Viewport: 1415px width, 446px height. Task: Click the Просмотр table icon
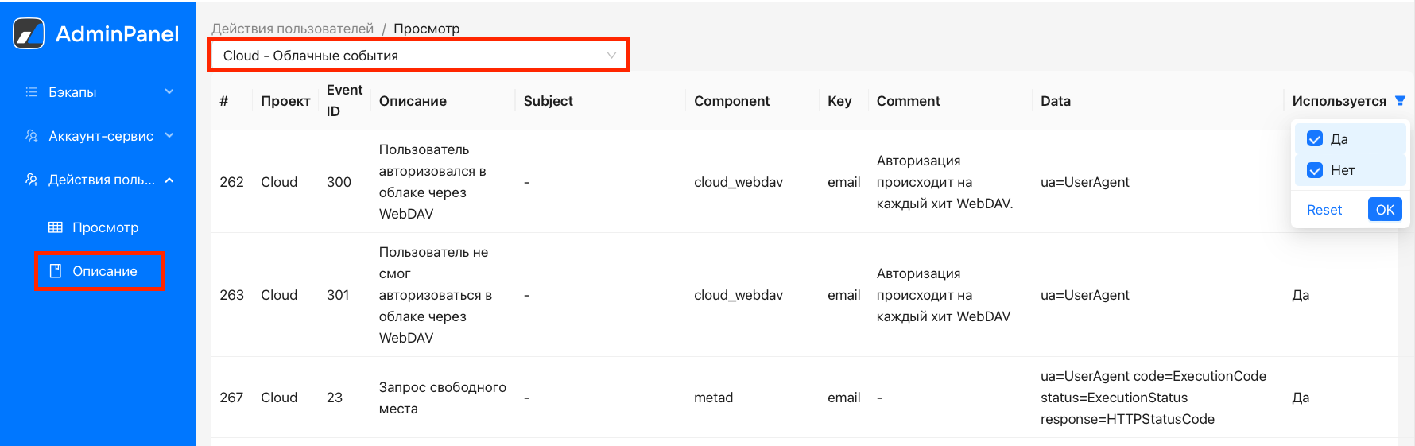(x=56, y=227)
